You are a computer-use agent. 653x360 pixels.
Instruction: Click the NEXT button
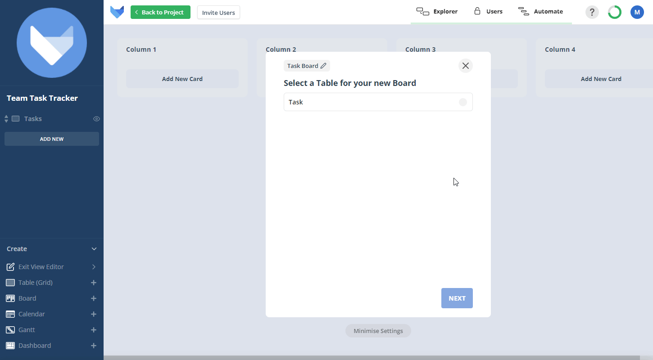[457, 298]
